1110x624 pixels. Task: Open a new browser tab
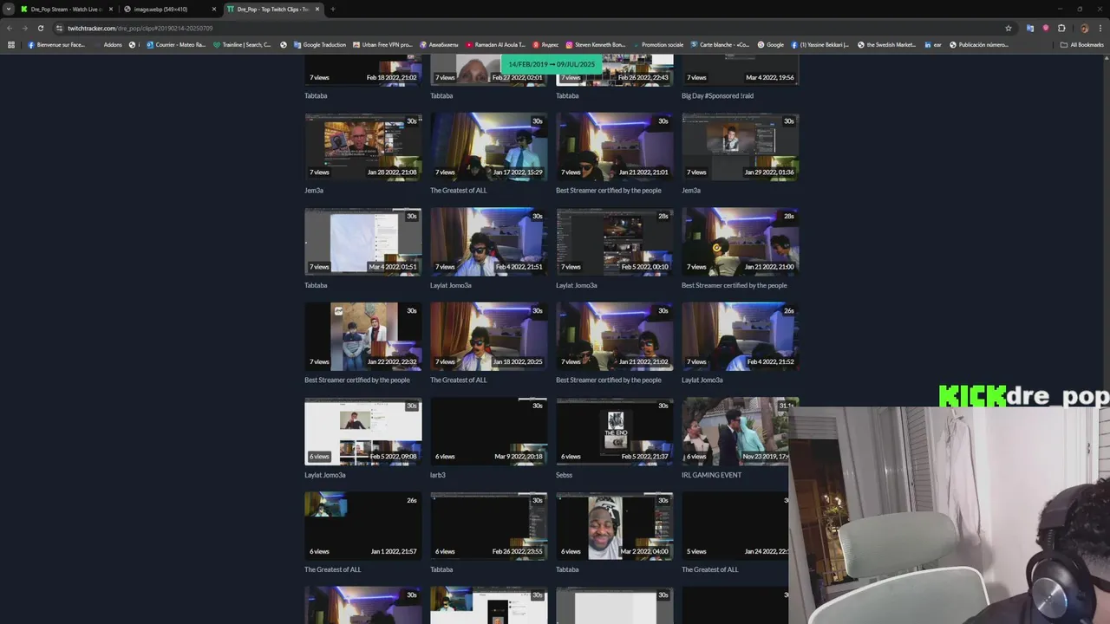(x=332, y=9)
